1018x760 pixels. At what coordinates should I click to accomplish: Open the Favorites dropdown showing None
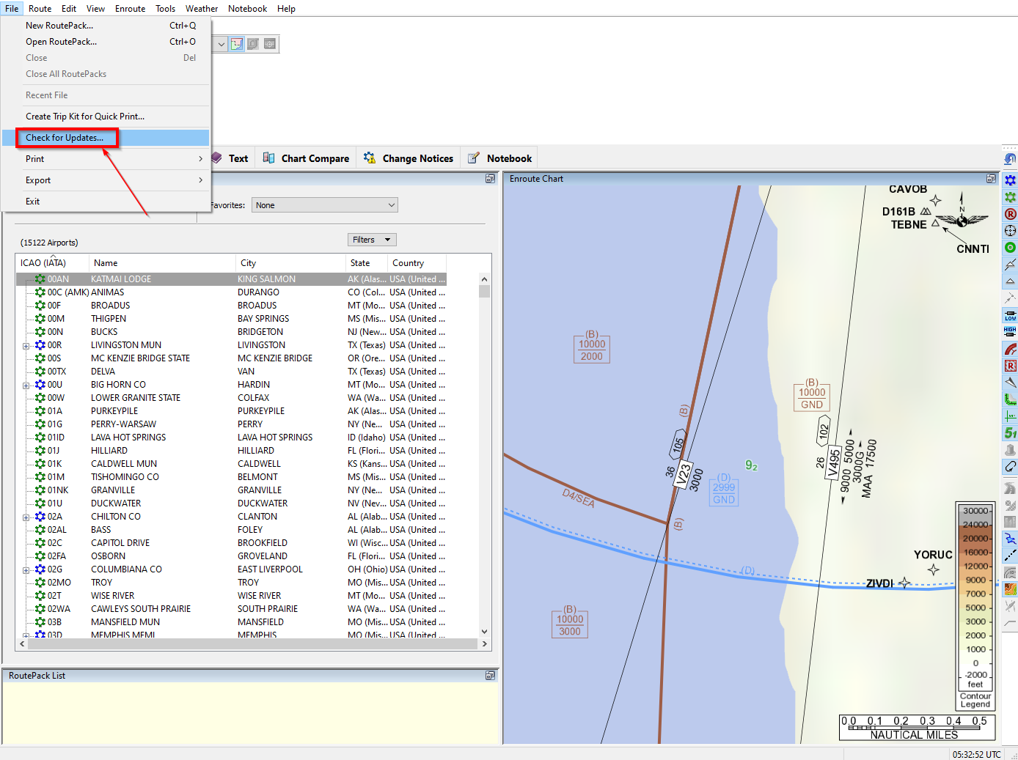pos(324,205)
